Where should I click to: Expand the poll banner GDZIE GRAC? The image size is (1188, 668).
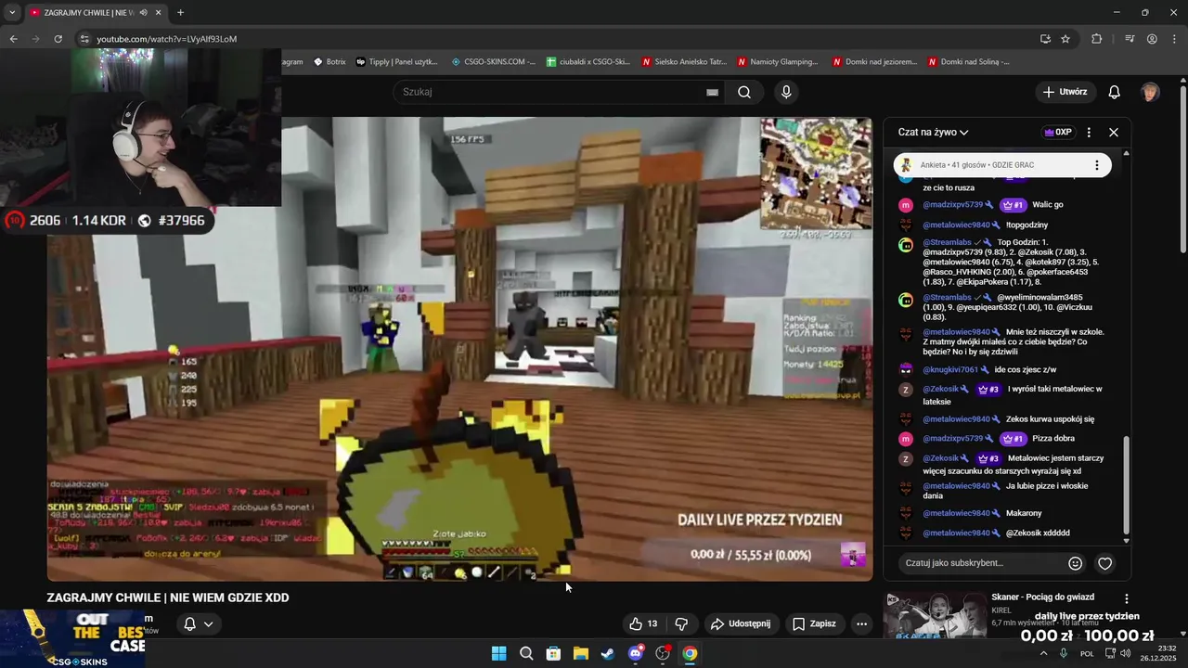(x=1002, y=165)
